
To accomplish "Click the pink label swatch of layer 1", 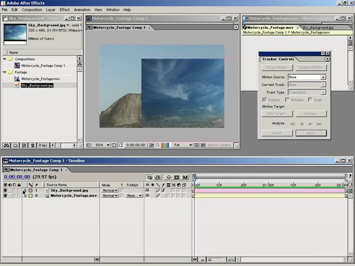I will [31, 191].
